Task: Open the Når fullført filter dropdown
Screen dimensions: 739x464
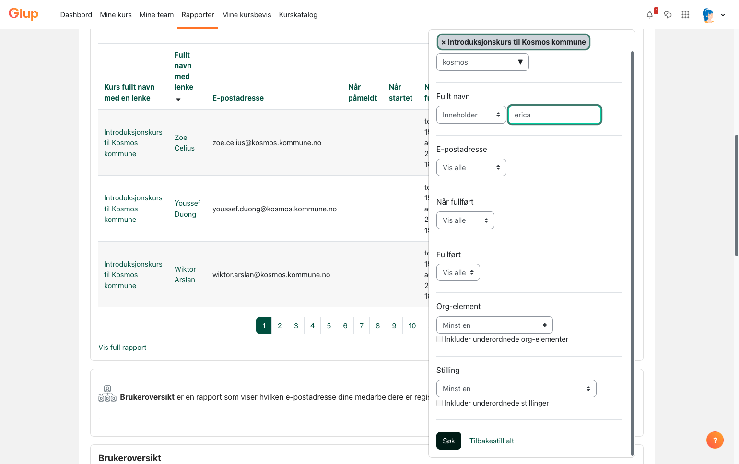Action: coord(465,220)
